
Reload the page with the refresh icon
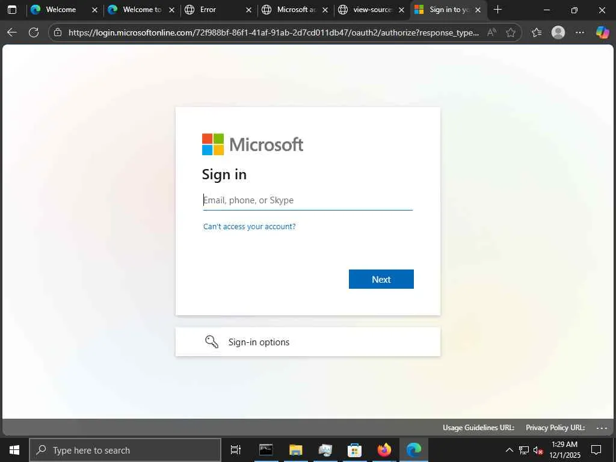pos(34,32)
